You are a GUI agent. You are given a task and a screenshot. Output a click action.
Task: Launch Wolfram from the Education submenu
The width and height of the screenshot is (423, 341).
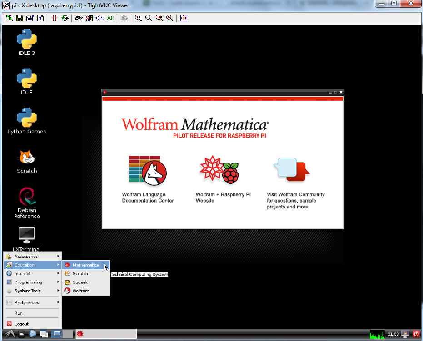86,291
